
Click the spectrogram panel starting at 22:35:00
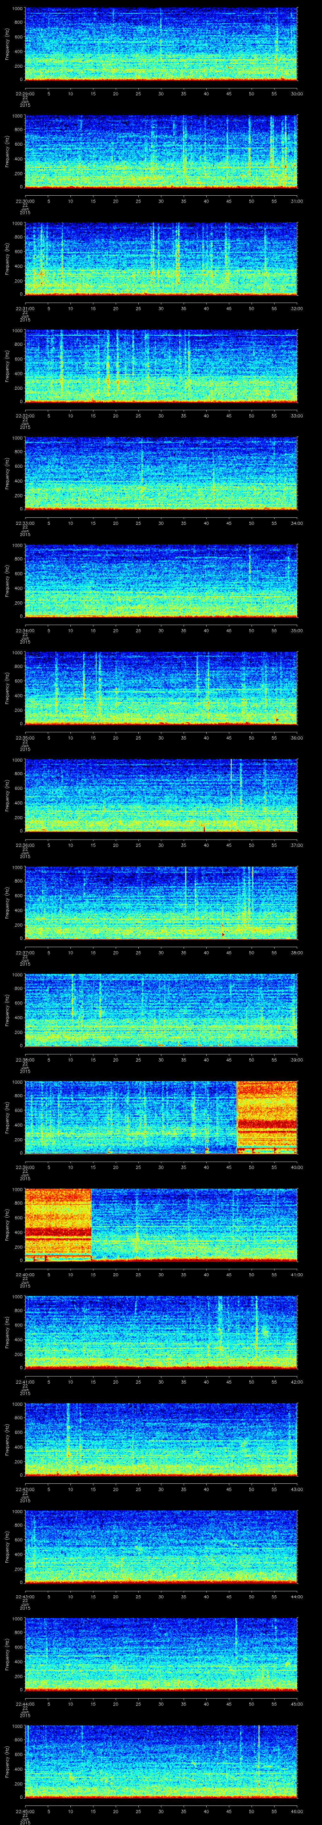pyautogui.click(x=161, y=688)
